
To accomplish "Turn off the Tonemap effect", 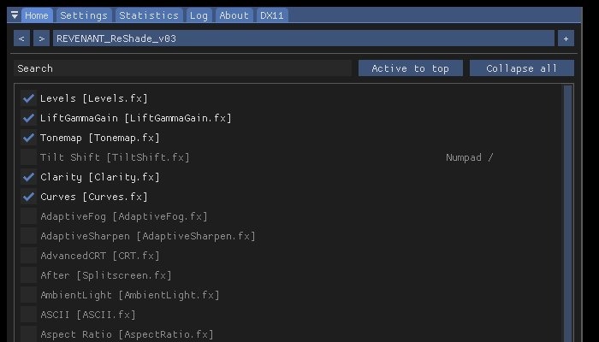I will pos(29,138).
